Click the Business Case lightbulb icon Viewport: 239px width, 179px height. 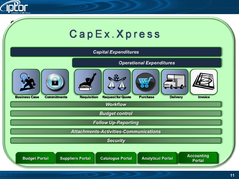coord(26,82)
